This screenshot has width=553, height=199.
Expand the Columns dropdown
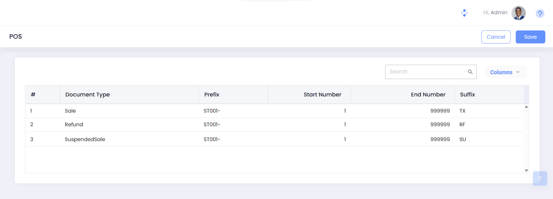coord(505,72)
